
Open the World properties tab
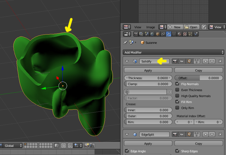[152, 34]
